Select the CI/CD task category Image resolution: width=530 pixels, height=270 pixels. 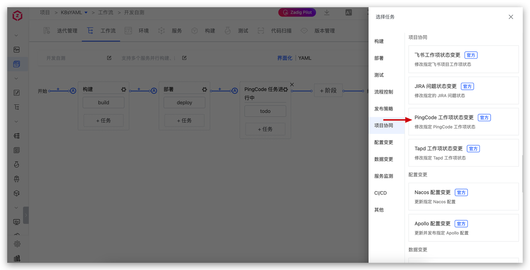click(x=380, y=193)
